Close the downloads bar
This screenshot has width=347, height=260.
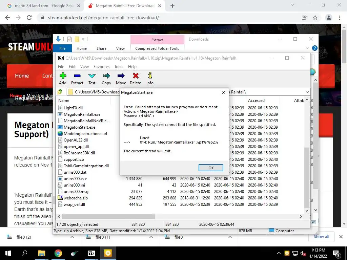[341, 237]
